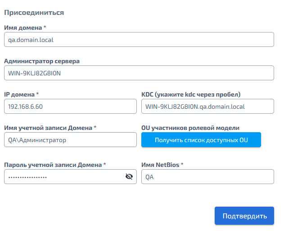The height and width of the screenshot is (231, 284).
Task: Confirm with the Подтвердить button
Action: [x=244, y=216]
